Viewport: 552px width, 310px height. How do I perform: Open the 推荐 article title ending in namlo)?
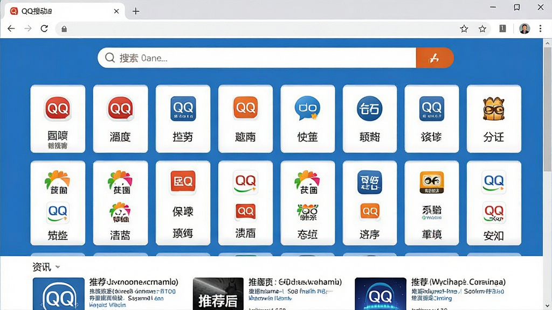click(x=134, y=282)
